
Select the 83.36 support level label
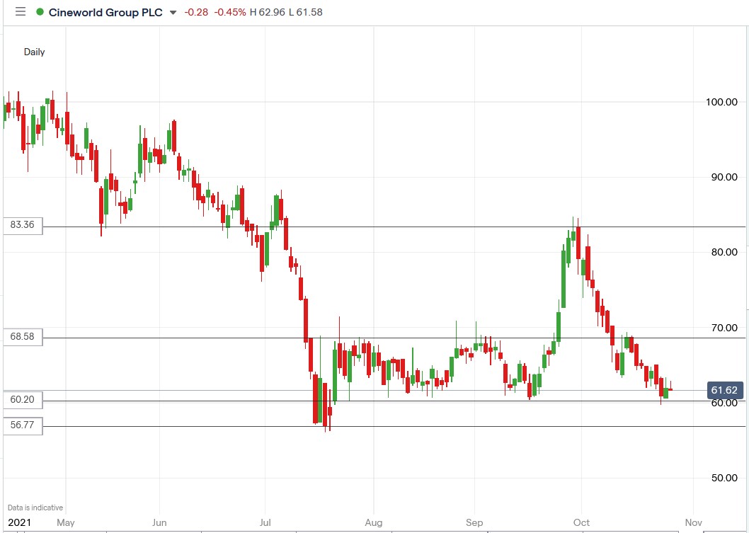[x=23, y=225]
